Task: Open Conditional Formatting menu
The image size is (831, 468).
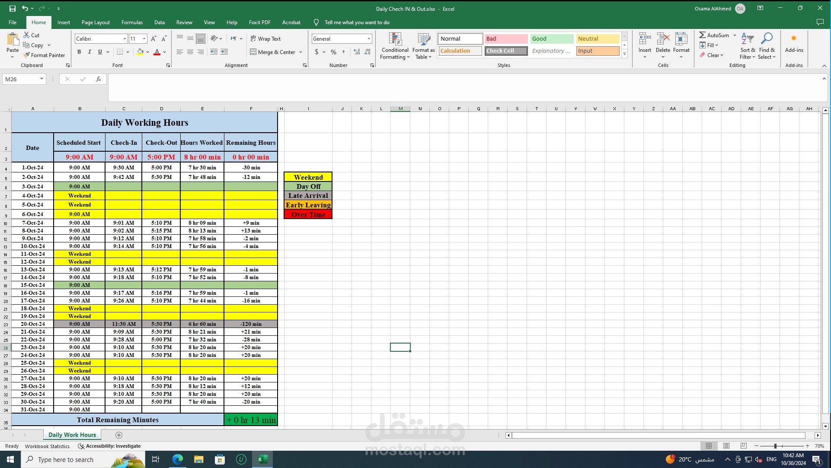Action: 395,46
